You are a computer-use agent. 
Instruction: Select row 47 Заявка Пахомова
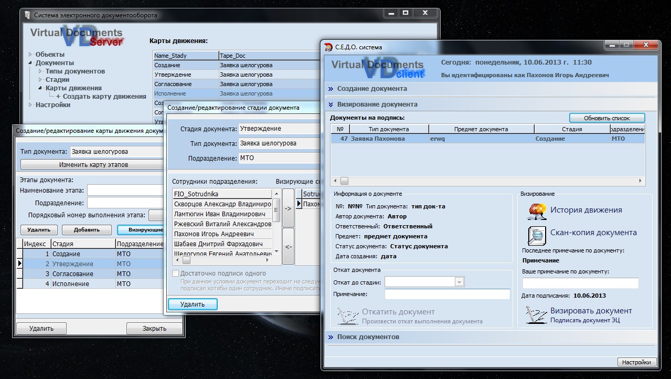(x=487, y=139)
